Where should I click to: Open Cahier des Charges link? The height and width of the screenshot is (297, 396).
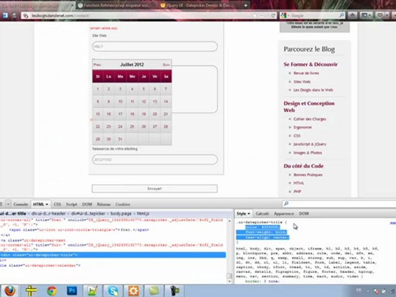tap(310, 119)
